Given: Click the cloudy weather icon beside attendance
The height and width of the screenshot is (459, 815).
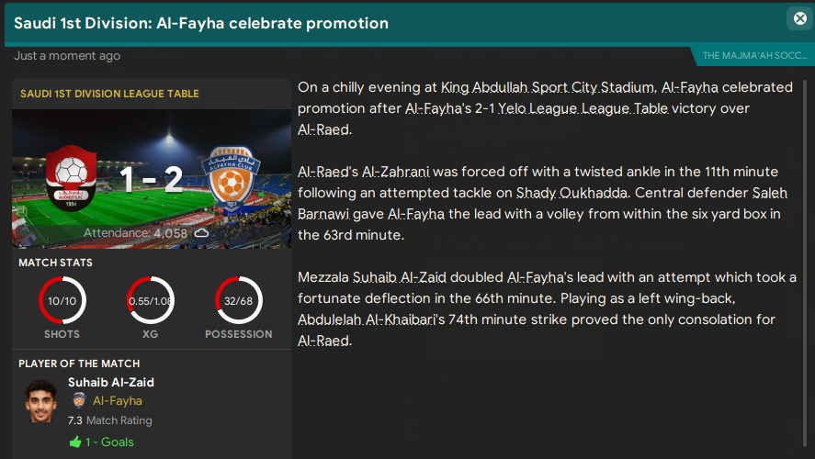Looking at the screenshot, I should point(201,234).
